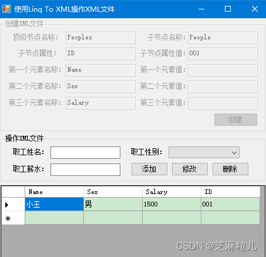Select row header with the arrow indicator

[14, 204]
